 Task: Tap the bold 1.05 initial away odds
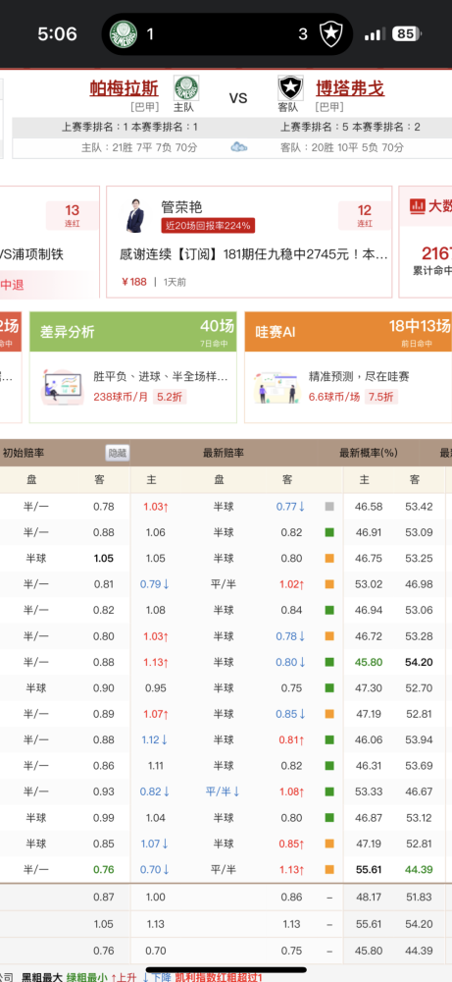tap(104, 559)
